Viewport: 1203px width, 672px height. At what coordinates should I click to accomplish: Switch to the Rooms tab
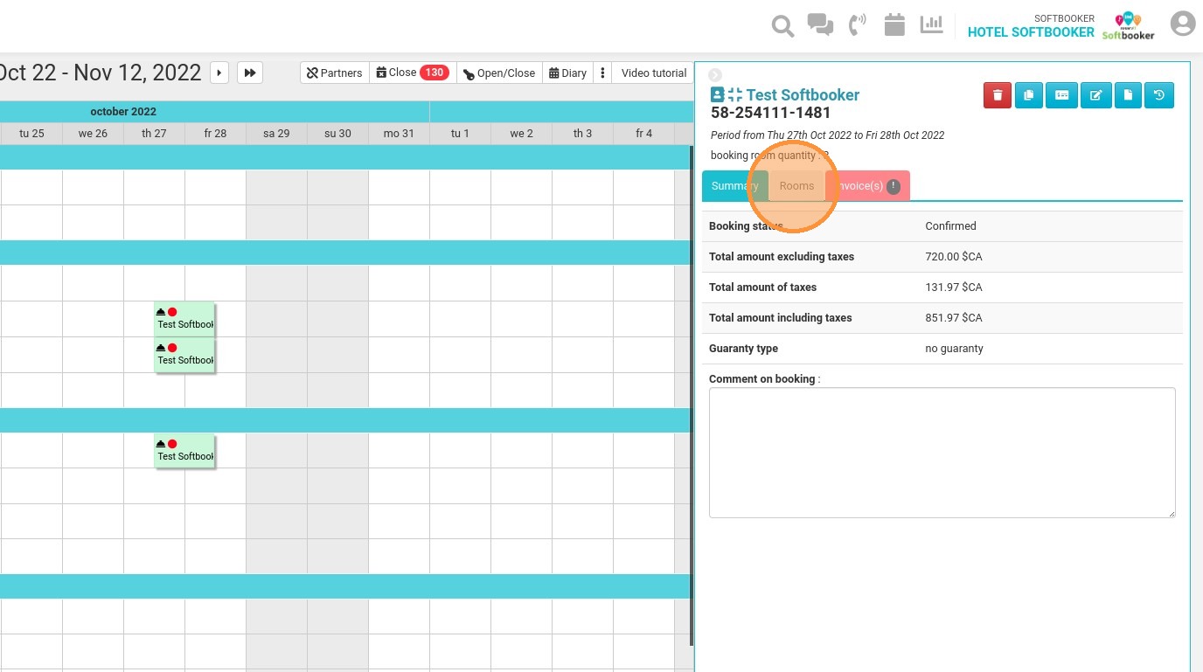coord(796,186)
